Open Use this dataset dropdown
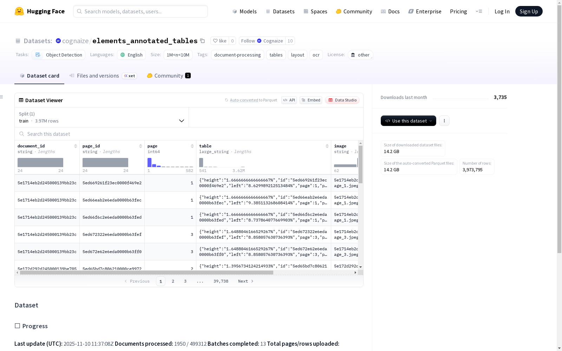Viewport: 562px width, 351px height. click(409, 121)
